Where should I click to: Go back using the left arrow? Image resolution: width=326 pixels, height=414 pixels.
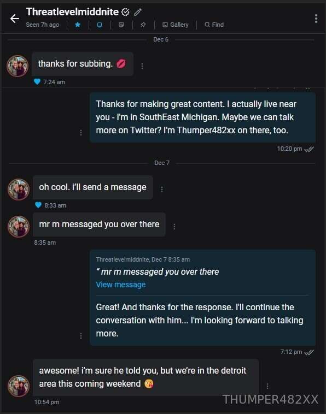point(15,19)
